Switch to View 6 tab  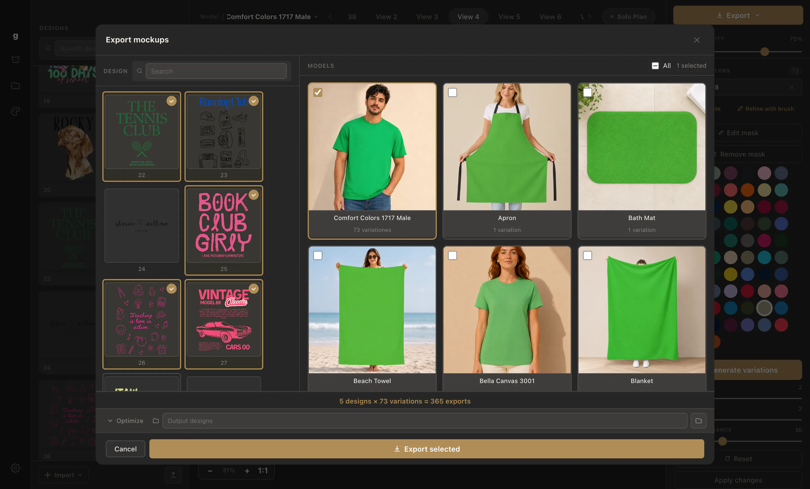click(550, 16)
